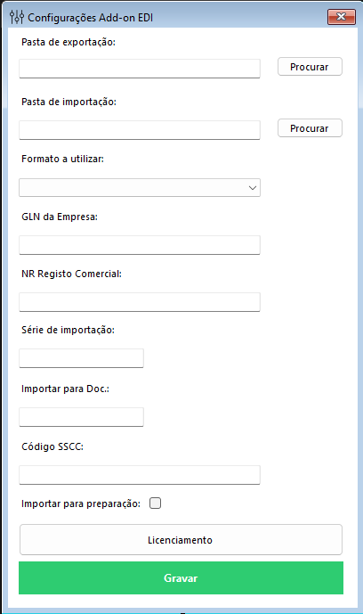Click the chevron arrow of format dropdown

(253, 188)
